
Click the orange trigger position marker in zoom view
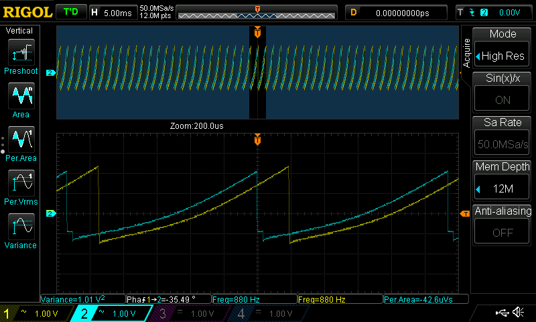pyautogui.click(x=257, y=140)
